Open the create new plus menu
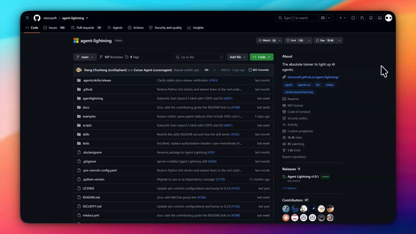This screenshot has width=416, height=234. [342, 18]
